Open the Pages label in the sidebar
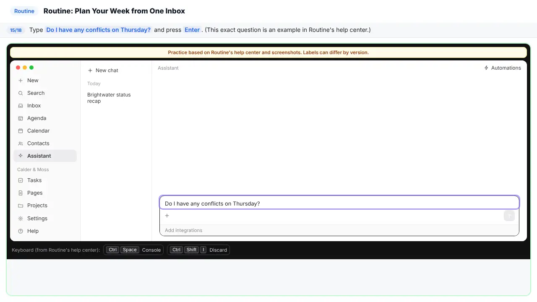 [x=35, y=193]
